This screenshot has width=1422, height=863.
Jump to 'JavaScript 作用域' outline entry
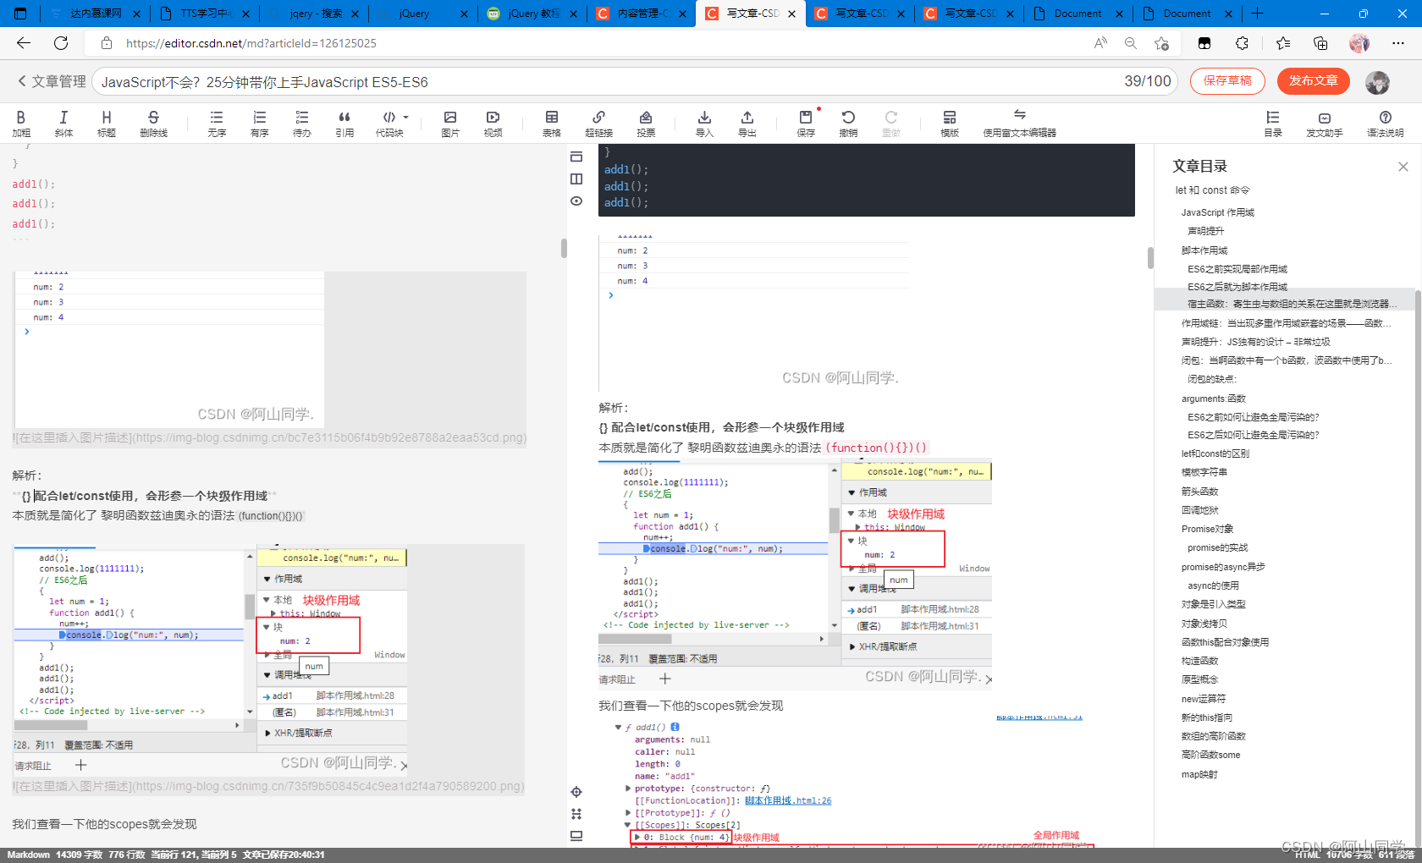click(1218, 212)
